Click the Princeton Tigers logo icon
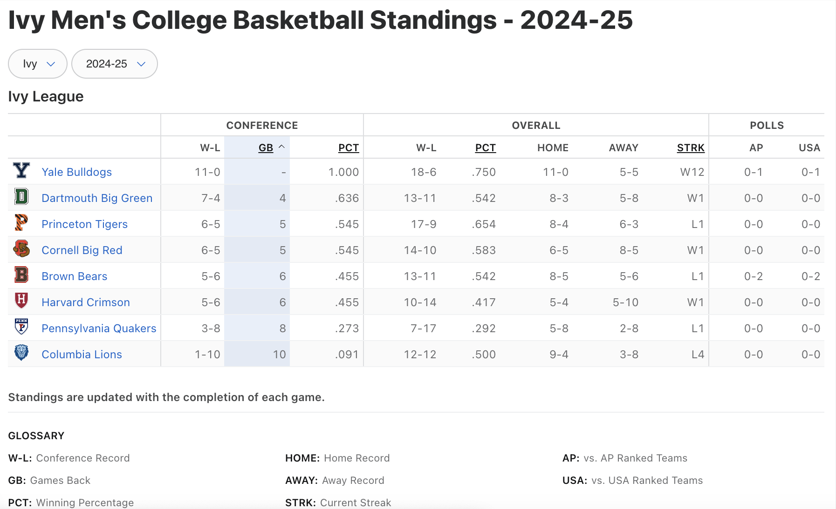The image size is (836, 509). (x=21, y=223)
